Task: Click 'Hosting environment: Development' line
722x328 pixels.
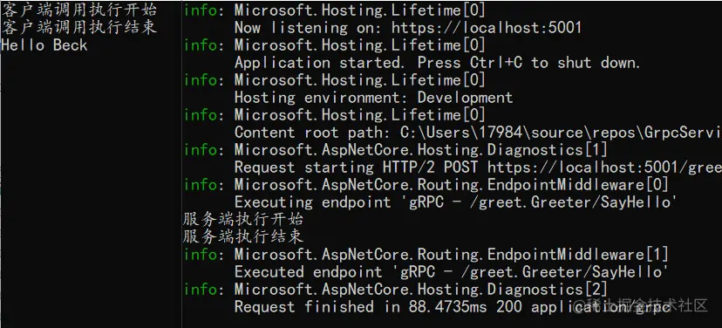Action: click(x=373, y=98)
